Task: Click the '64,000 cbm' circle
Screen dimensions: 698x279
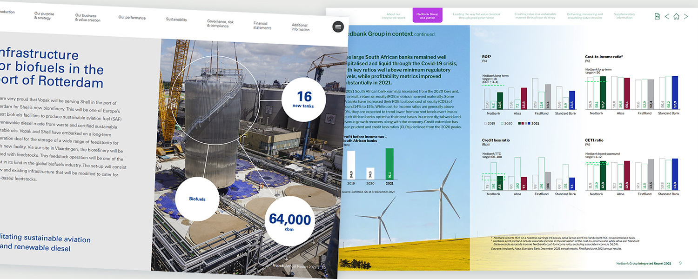Action: click(289, 221)
